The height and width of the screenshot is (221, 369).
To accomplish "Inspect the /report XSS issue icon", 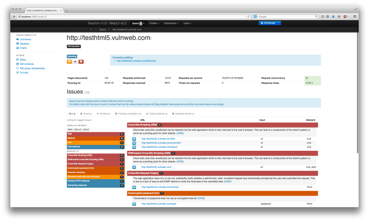I will pyautogui.click(x=134, y=147).
